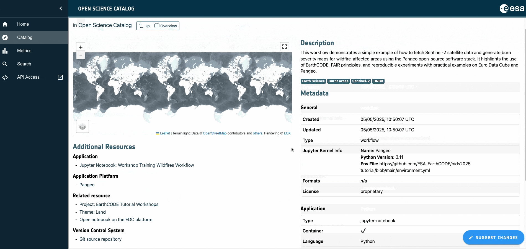526x249 pixels.
Task: Open API Access via its external link icon
Action: pos(60,77)
